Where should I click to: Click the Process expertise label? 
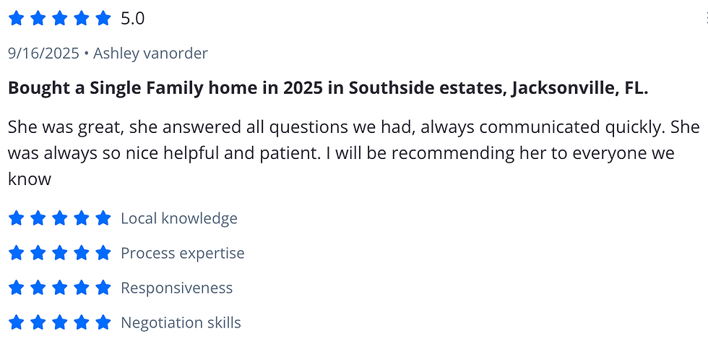tap(182, 253)
